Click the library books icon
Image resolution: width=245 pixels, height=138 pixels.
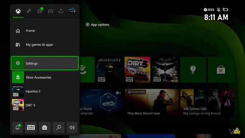pos(18,45)
